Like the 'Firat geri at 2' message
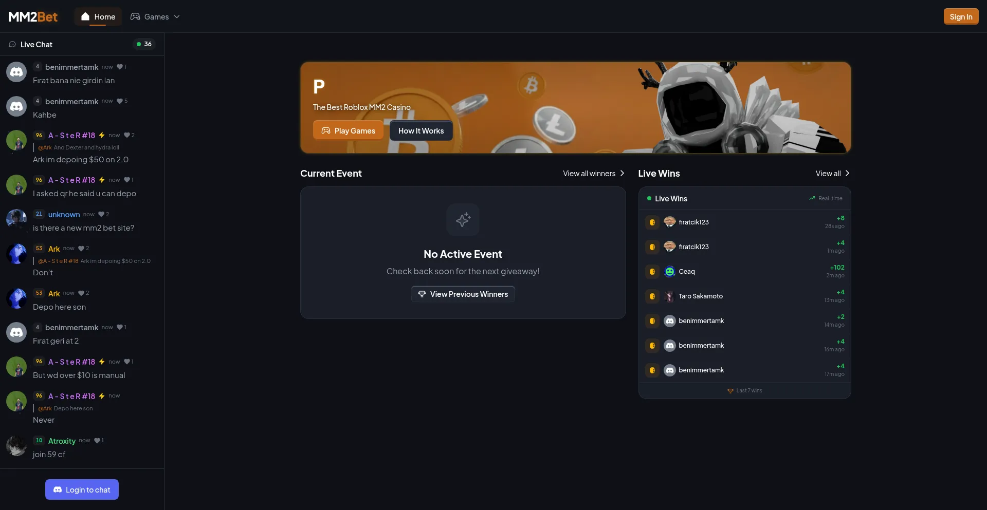987x510 pixels. point(121,328)
